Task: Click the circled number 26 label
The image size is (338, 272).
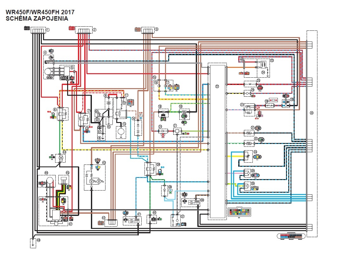Action: [x=253, y=90]
